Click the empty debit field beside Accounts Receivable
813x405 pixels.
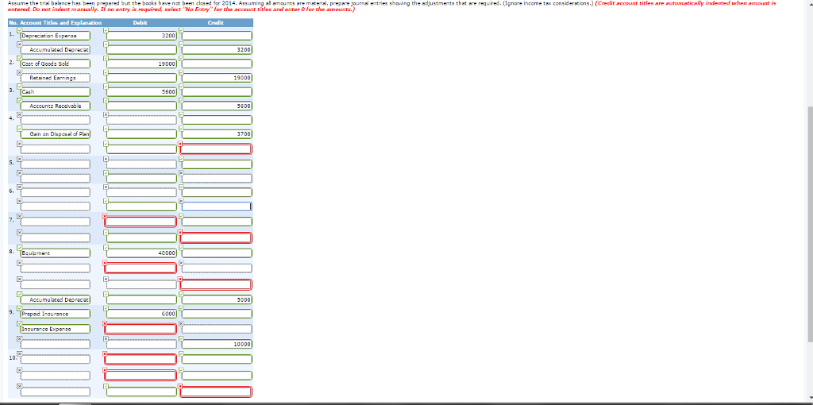(142, 106)
